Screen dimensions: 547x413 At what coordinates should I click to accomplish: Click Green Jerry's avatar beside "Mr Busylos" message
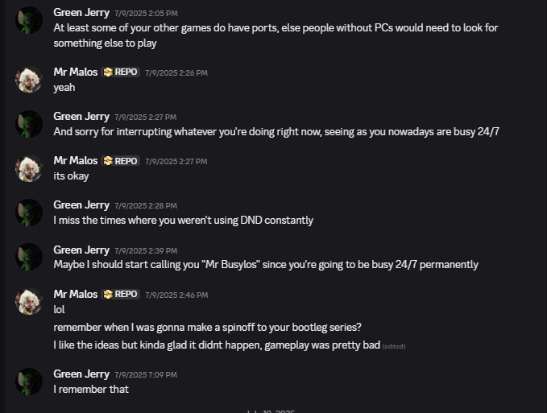(30, 257)
